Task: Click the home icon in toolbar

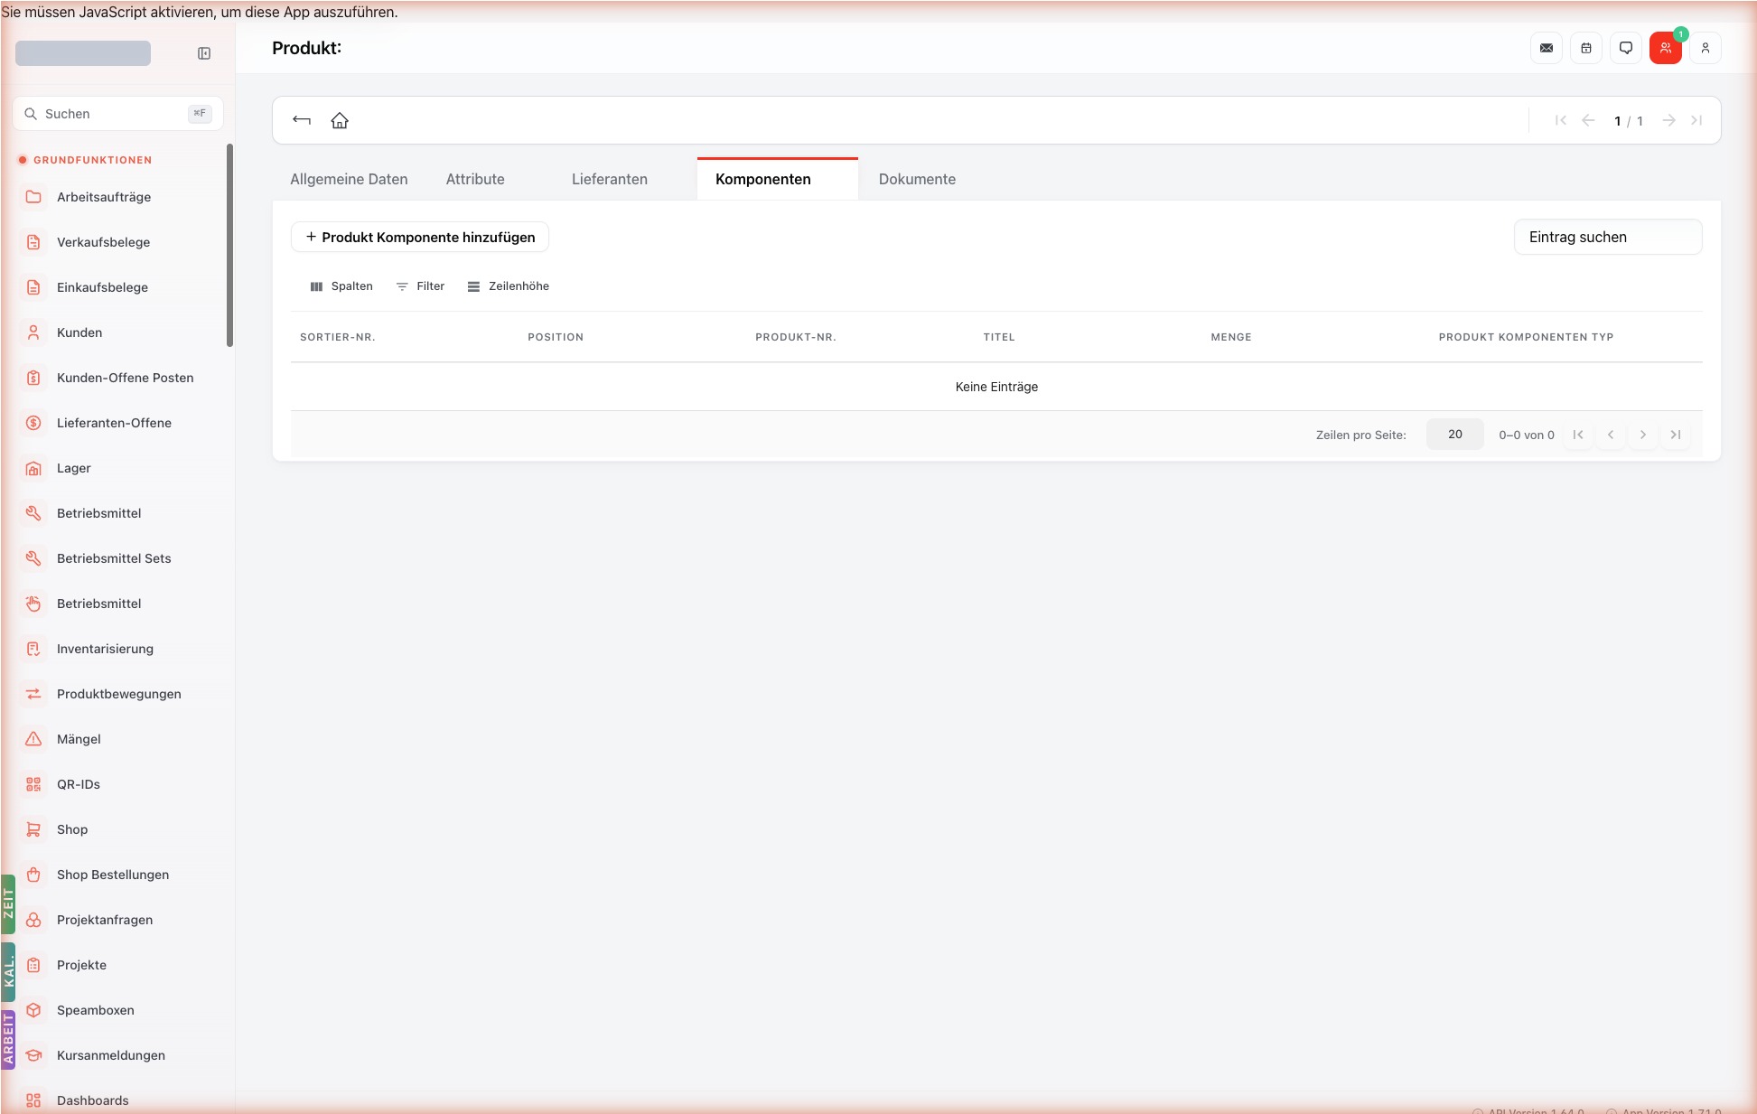Action: [340, 120]
